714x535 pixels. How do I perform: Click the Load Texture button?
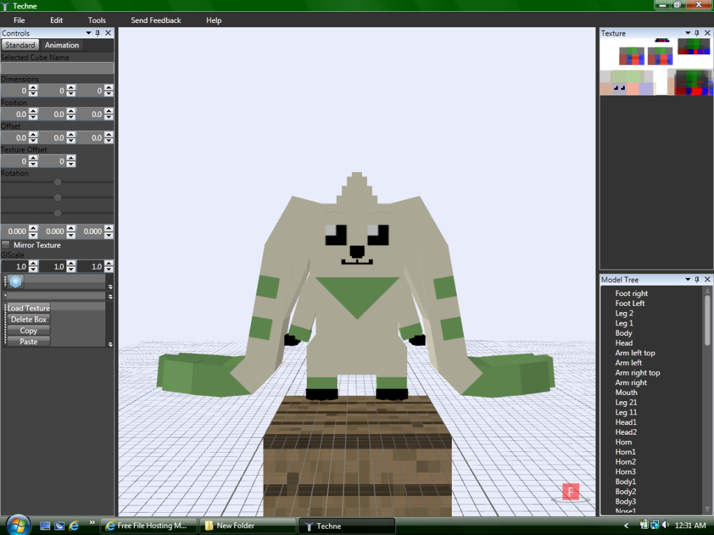(x=28, y=308)
